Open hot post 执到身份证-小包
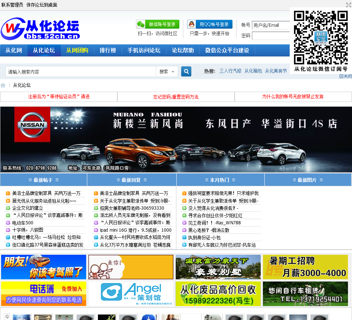This screenshot has width=352, height=320. [204, 238]
